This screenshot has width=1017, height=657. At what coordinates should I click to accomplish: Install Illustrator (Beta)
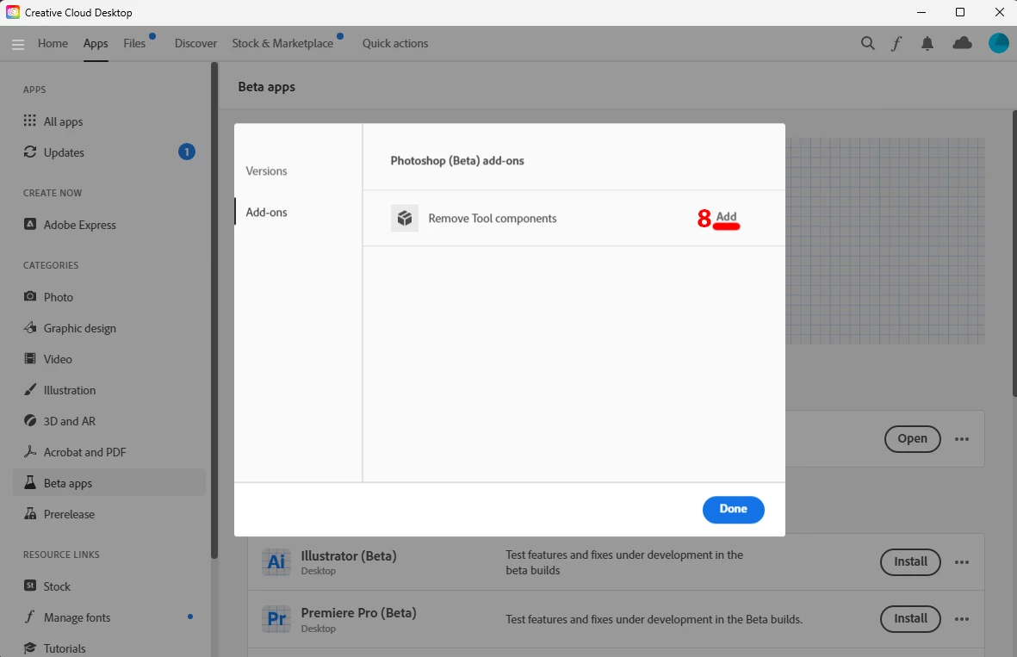click(910, 561)
